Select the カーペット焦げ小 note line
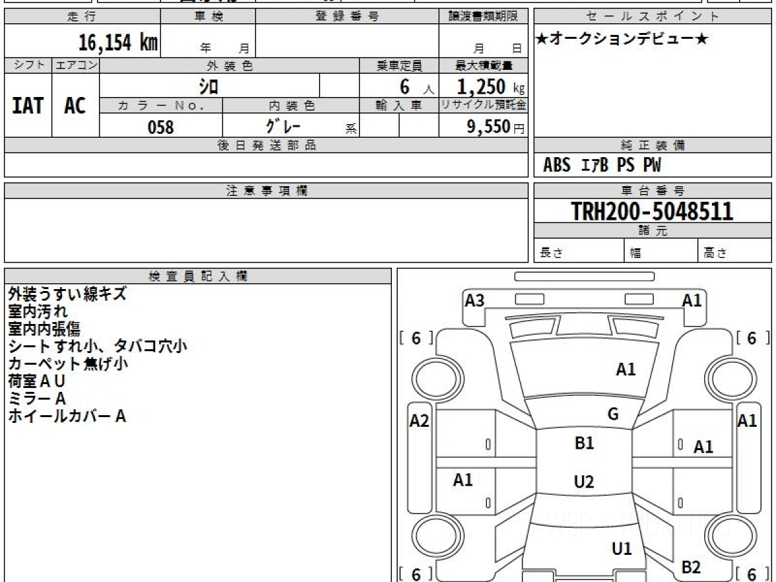The width and height of the screenshot is (776, 582). [x=68, y=363]
